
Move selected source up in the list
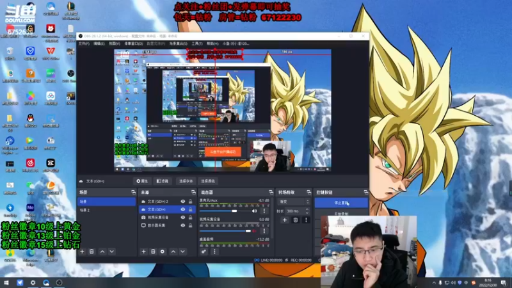[173, 252]
